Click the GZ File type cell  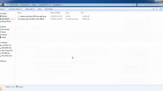click(x=68, y=16)
